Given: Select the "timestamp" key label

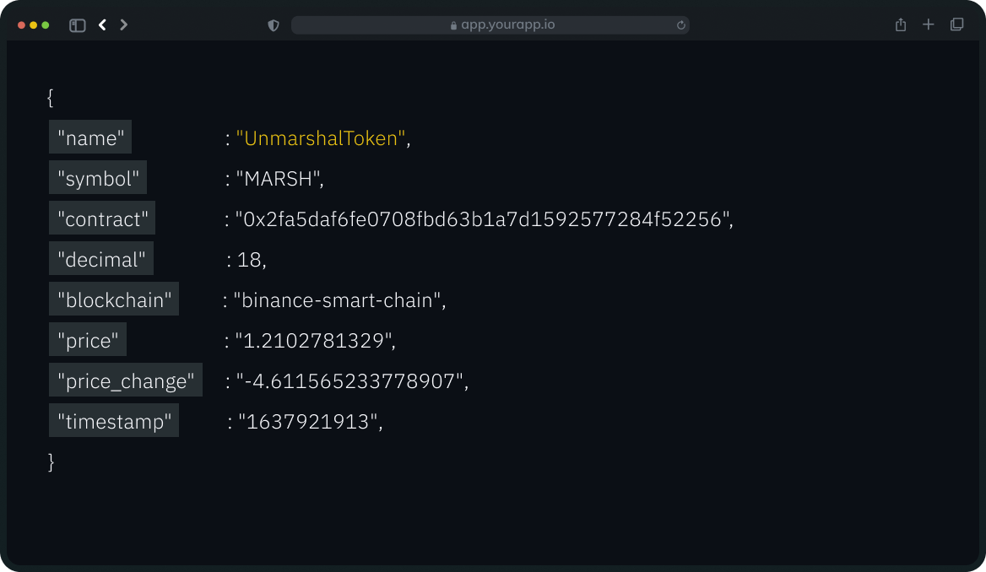Looking at the screenshot, I should [x=114, y=422].
